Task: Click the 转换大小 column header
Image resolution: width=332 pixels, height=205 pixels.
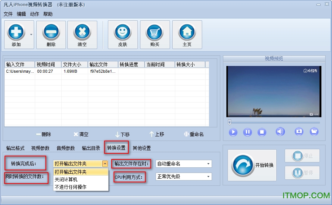Action: click(190, 64)
